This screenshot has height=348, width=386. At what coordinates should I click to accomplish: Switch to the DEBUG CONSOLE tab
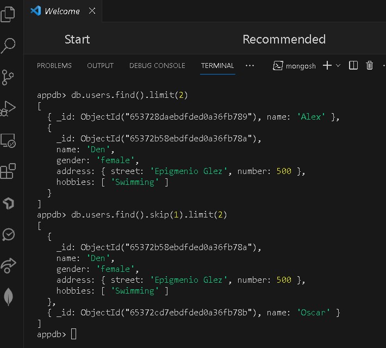157,66
